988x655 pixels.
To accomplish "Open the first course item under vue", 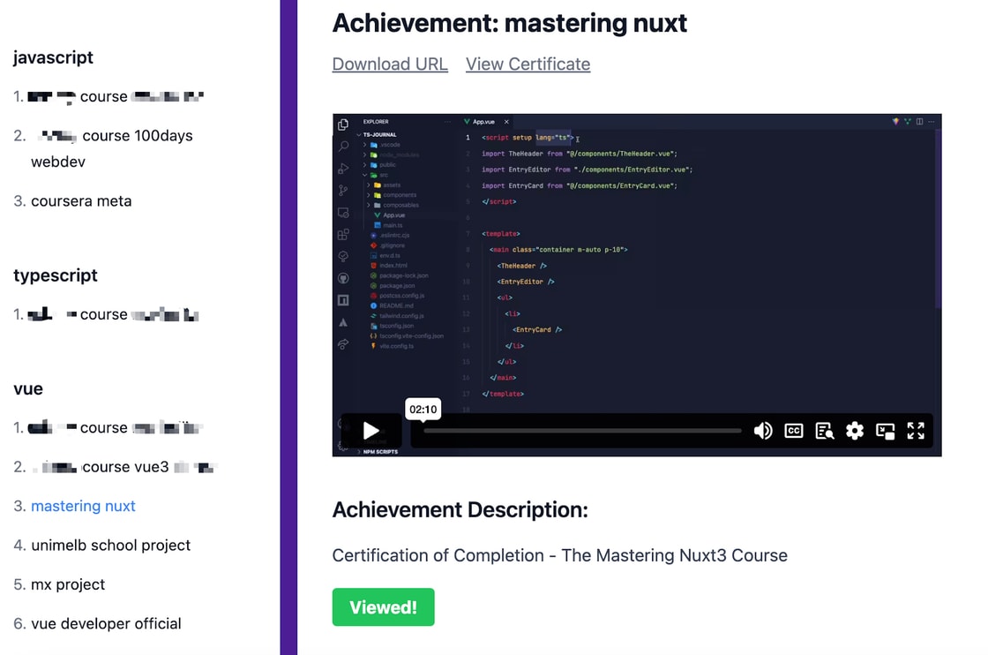I will pyautogui.click(x=116, y=428).
